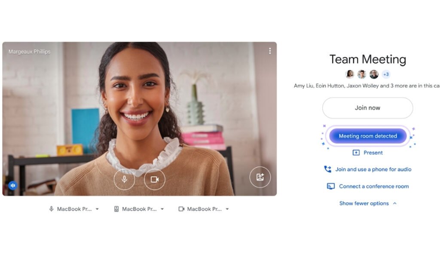440x264 pixels.
Task: Open the video preview options menu
Action: 270,51
